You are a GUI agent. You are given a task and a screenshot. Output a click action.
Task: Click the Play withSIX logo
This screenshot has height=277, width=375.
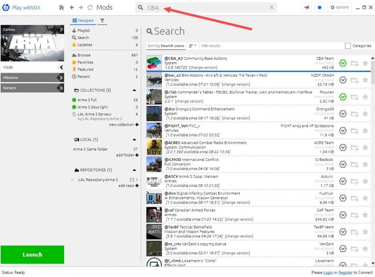point(21,8)
